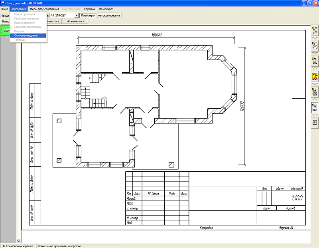
Task: Click the Утв. row in title block
Action: click(x=134, y=223)
